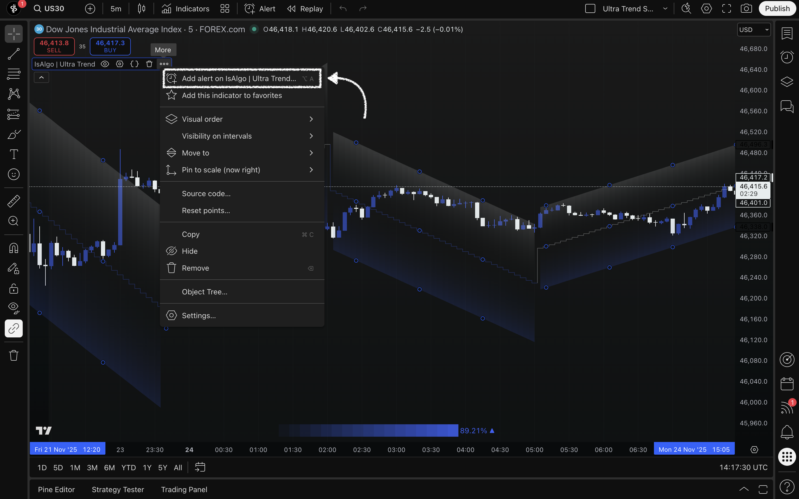Open the ruler measure tool

click(x=13, y=201)
